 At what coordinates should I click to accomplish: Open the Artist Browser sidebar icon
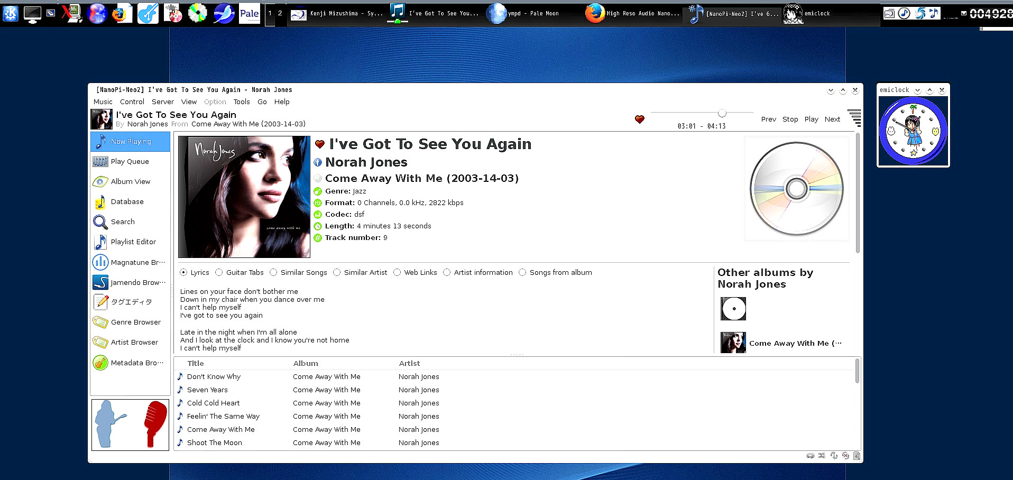[100, 343]
